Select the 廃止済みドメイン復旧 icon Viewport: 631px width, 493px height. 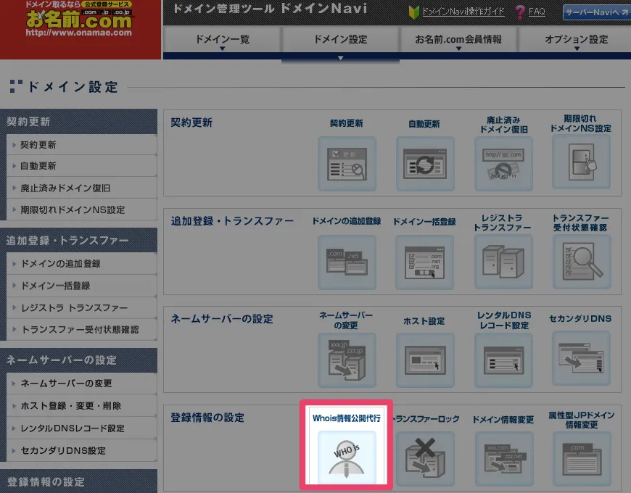click(x=503, y=162)
